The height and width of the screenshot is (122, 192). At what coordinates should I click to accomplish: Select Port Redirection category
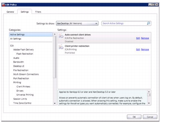point(21,78)
